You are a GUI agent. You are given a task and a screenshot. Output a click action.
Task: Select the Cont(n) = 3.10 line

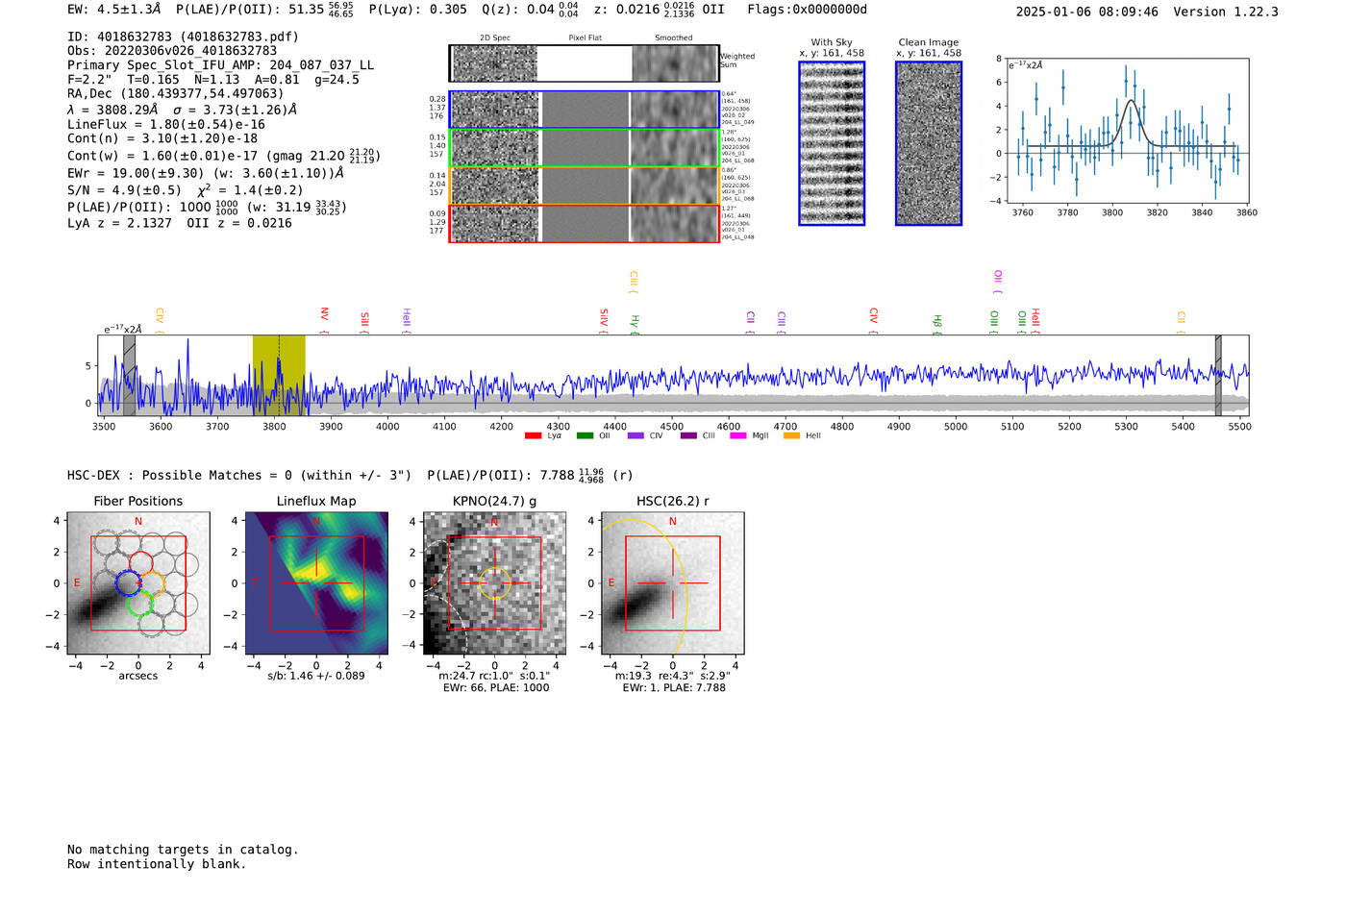pyautogui.click(x=162, y=138)
